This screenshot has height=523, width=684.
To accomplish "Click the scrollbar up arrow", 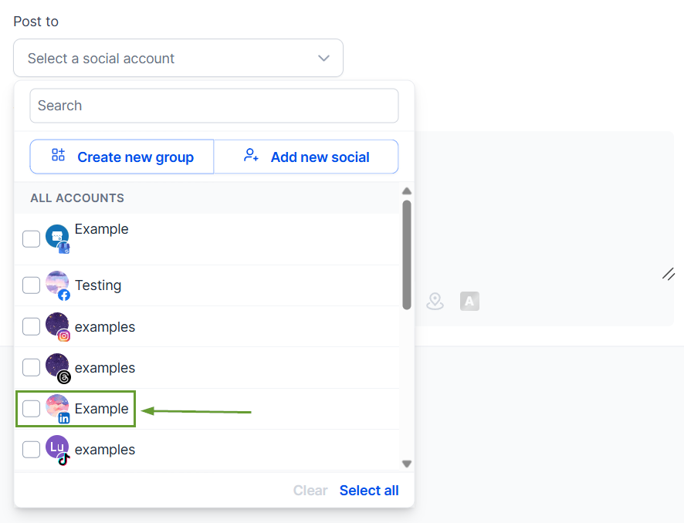I will [407, 191].
